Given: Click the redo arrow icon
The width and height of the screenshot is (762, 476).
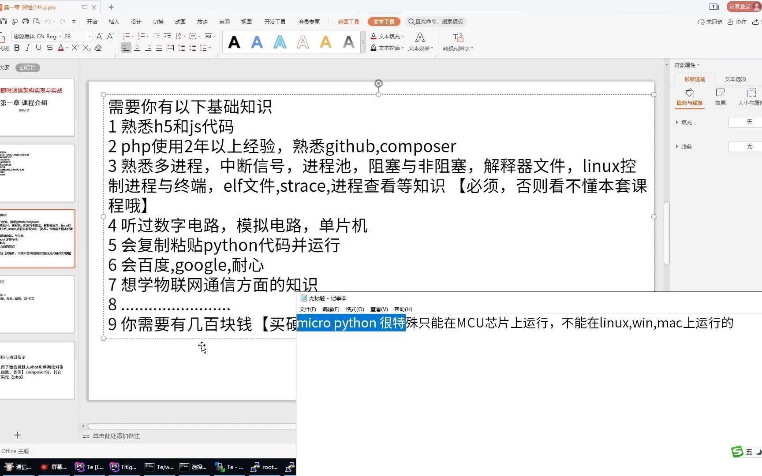Looking at the screenshot, I should pyautogui.click(x=63, y=22).
